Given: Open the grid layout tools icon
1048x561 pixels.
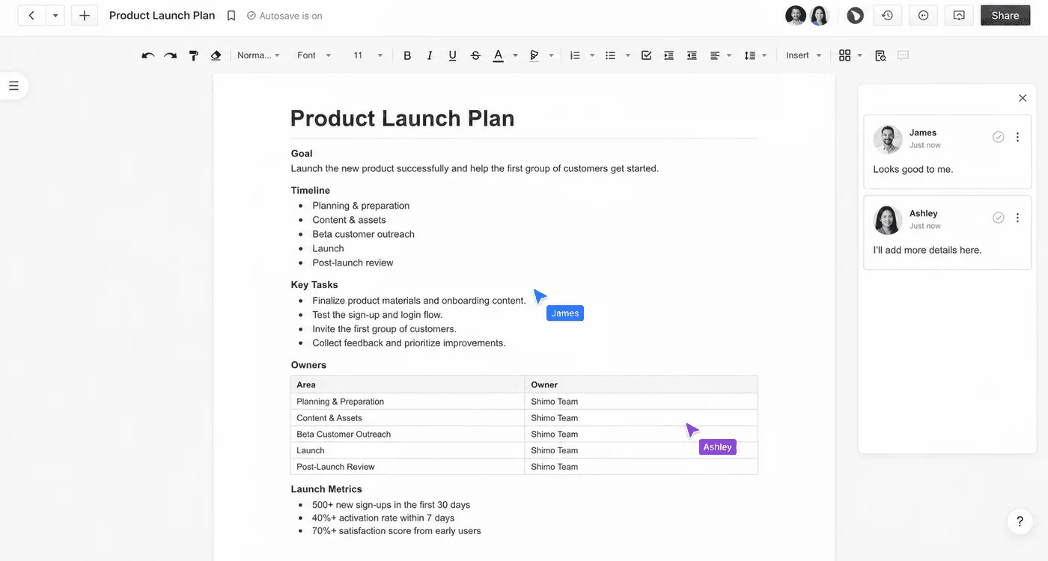Looking at the screenshot, I should (x=845, y=55).
